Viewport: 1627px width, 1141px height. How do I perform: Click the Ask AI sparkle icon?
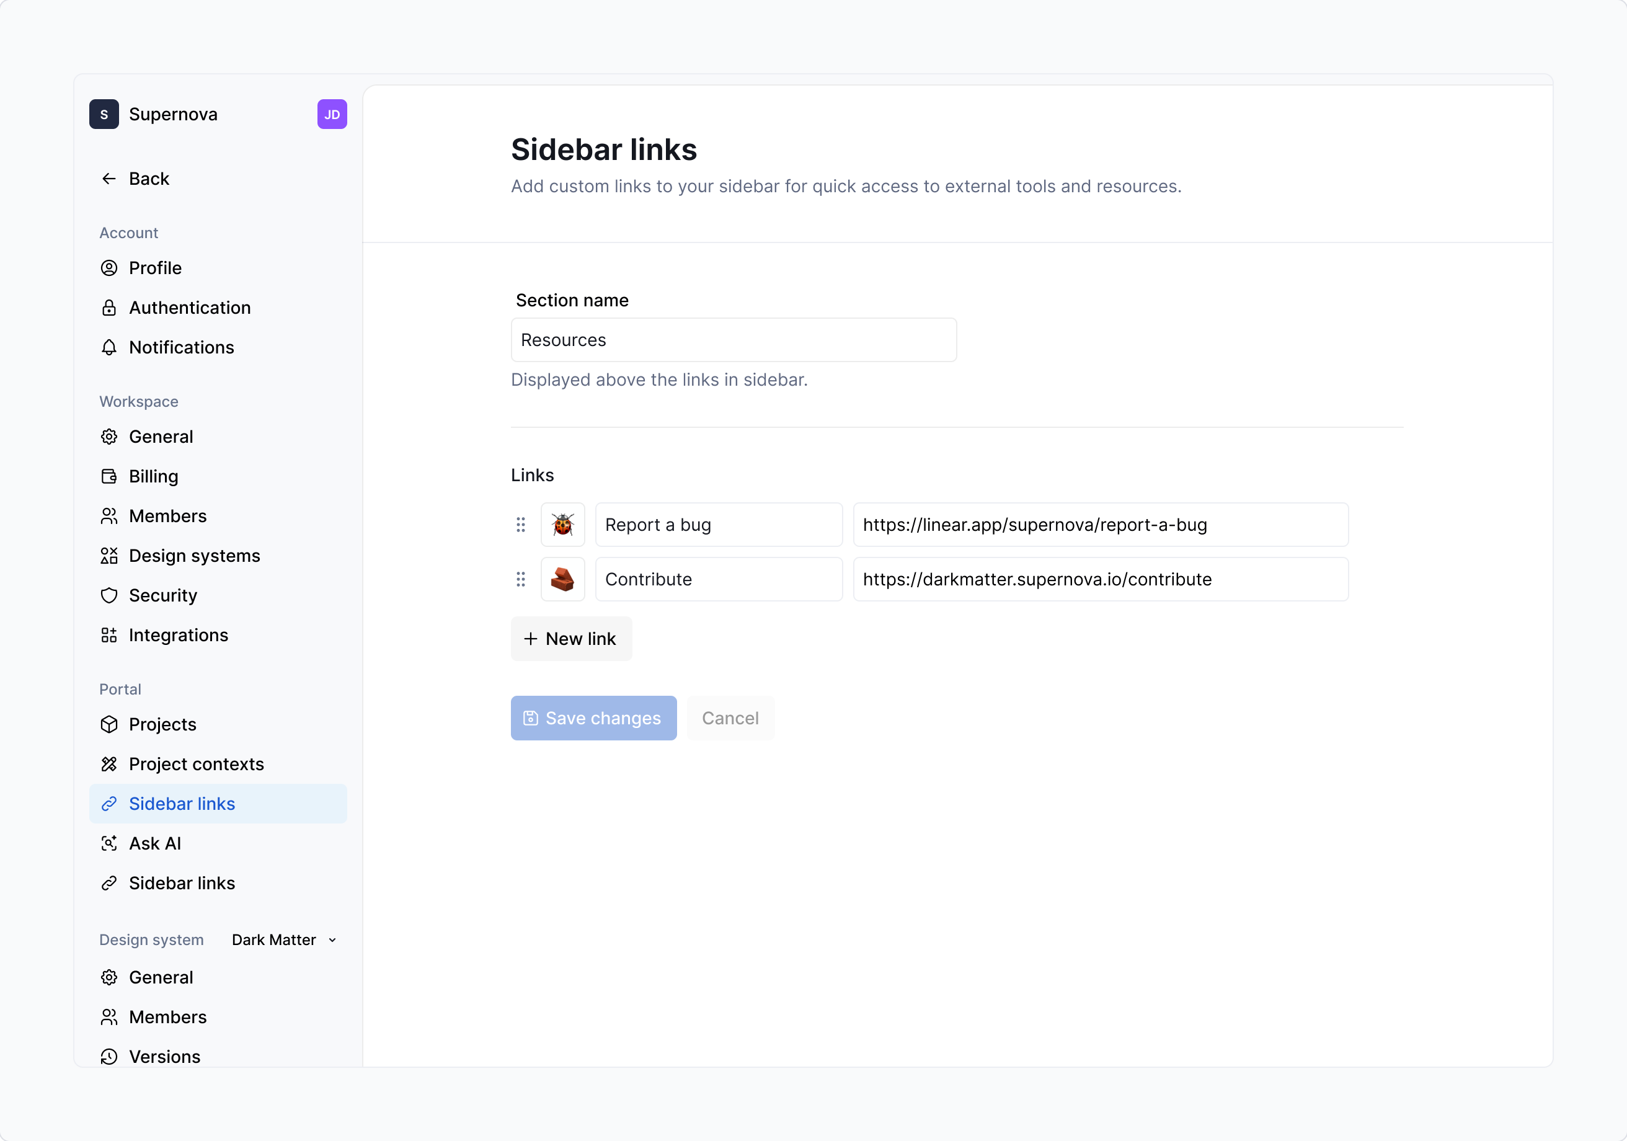(x=109, y=843)
